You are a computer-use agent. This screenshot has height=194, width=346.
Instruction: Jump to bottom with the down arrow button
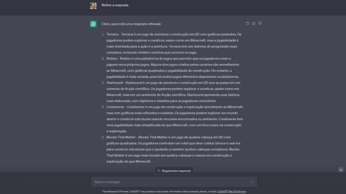point(341,169)
